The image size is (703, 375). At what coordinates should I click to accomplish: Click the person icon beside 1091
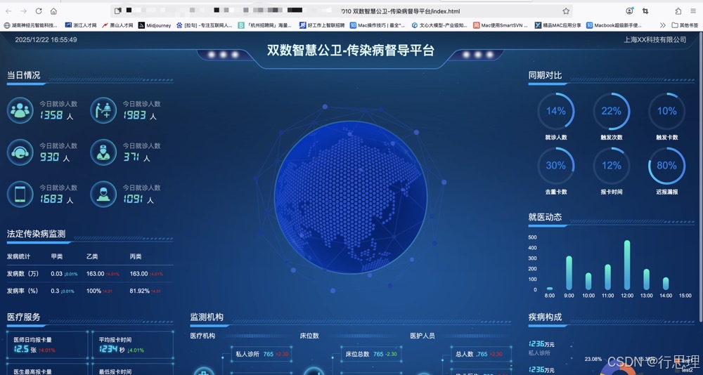coord(103,194)
